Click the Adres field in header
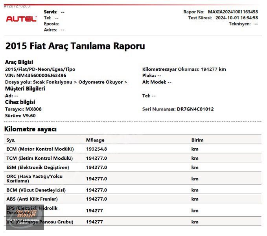Viewport: 267px width, 236px height. (x=54, y=30)
